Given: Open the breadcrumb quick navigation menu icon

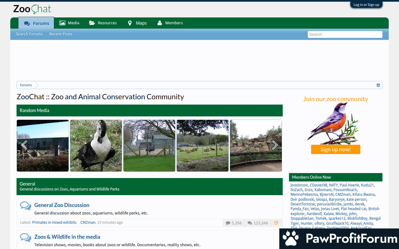Looking at the screenshot, I should 378,85.
